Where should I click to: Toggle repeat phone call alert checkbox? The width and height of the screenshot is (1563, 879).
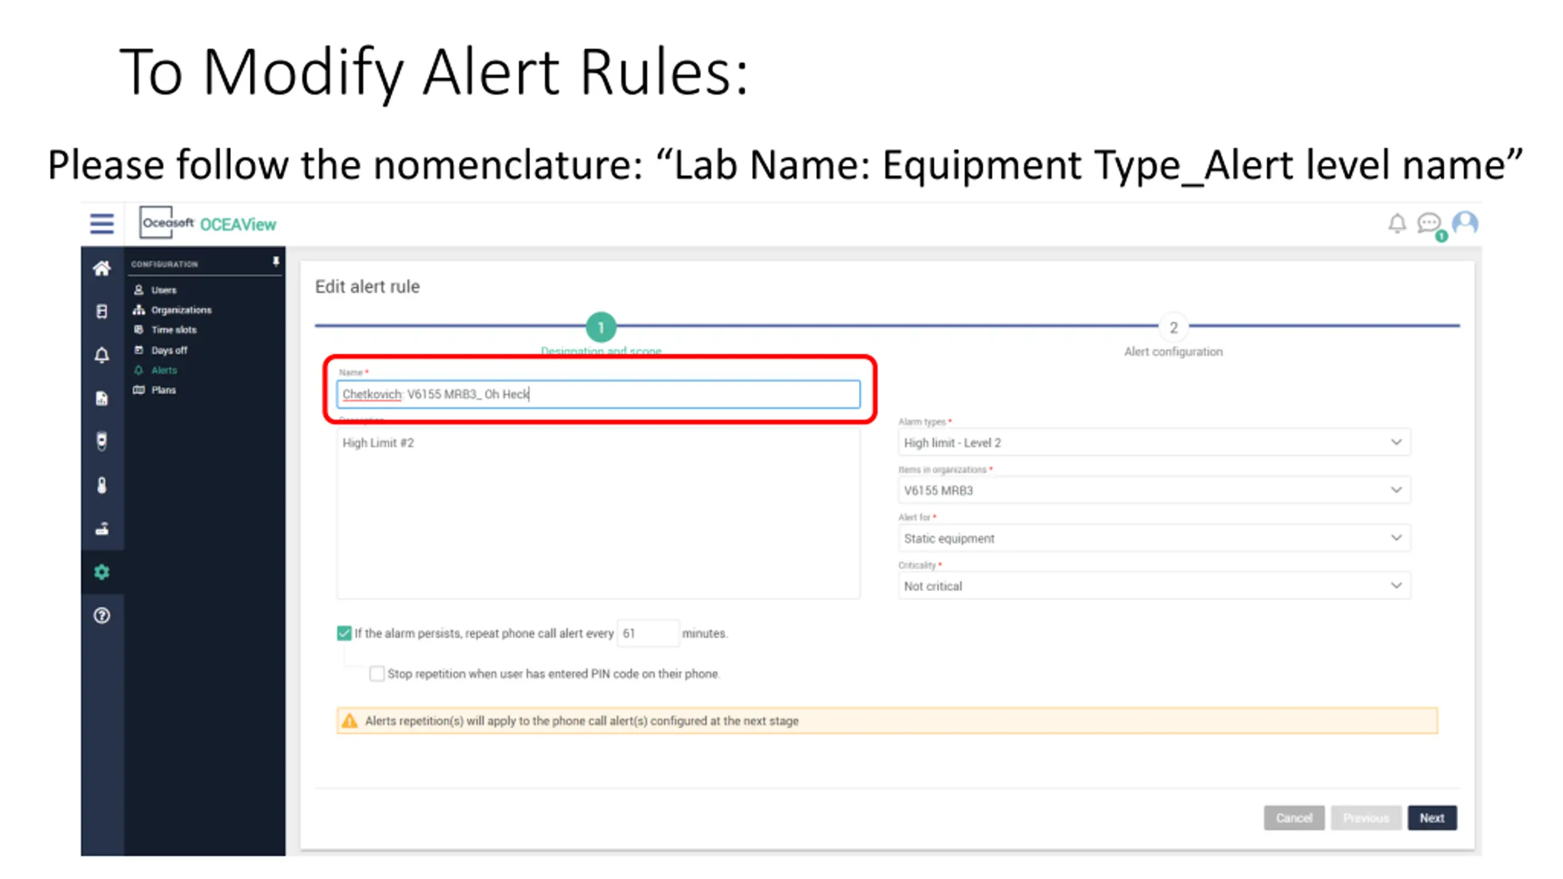click(344, 633)
